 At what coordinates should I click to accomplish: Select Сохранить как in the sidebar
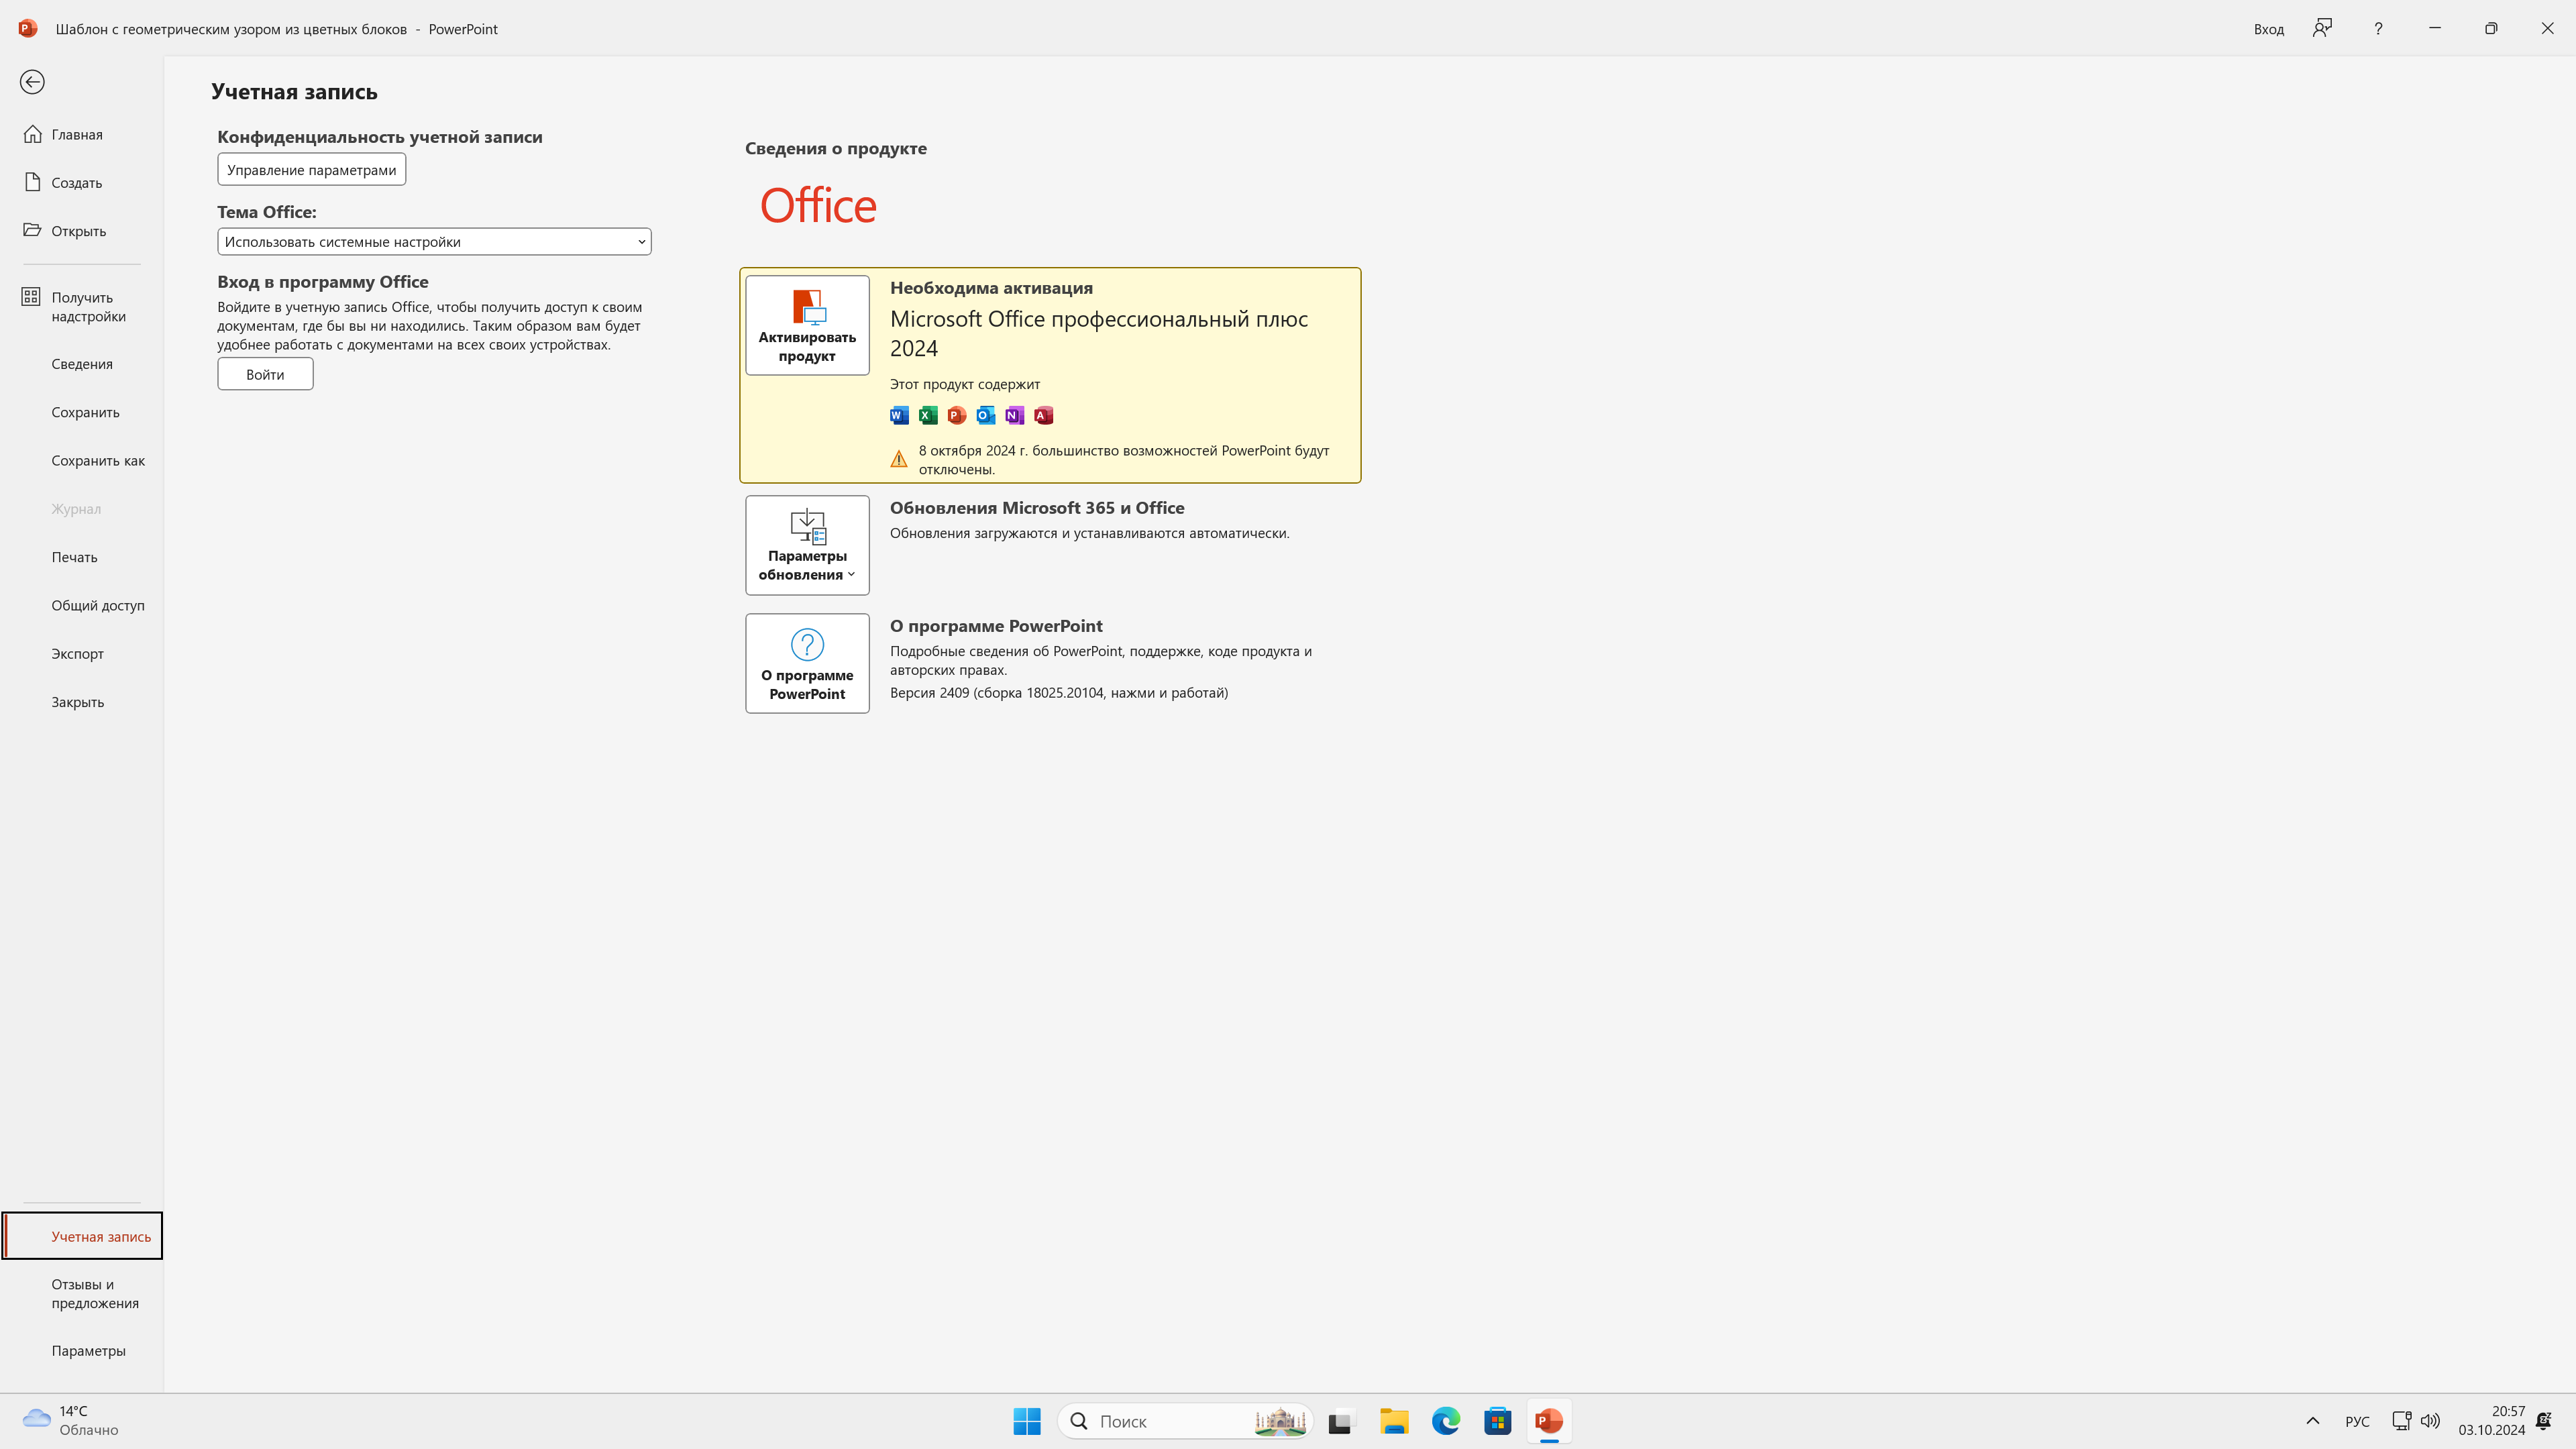coord(82,461)
